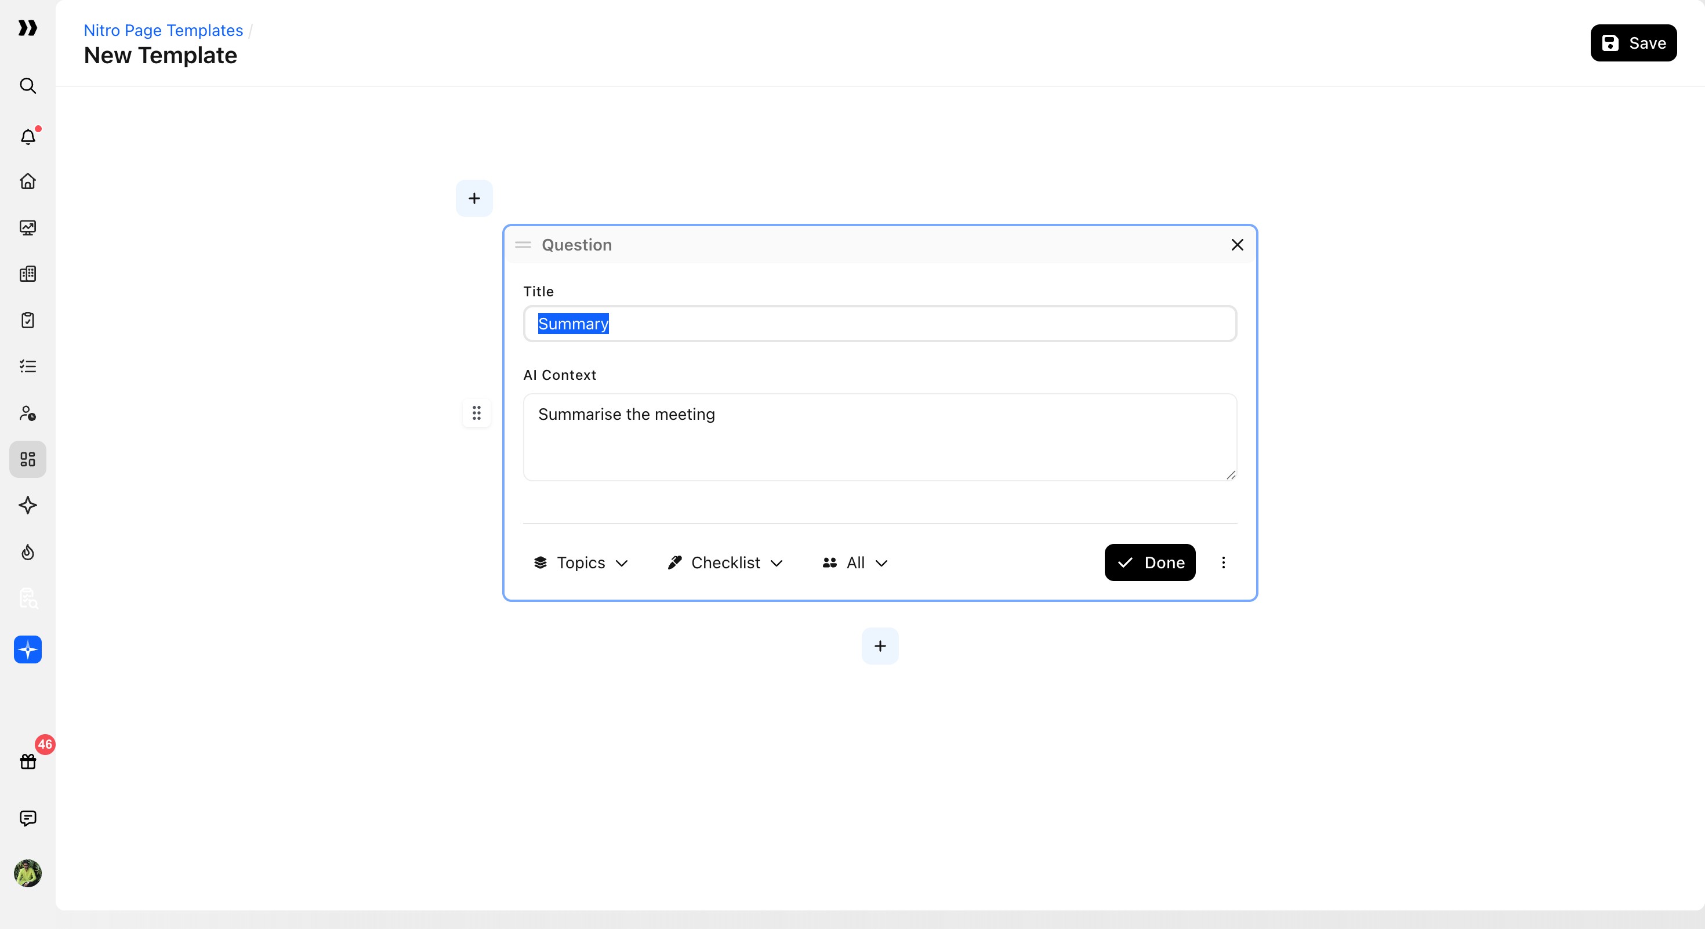Open the search icon in sidebar
Screen dimensions: 1705x929
pyautogui.click(x=27, y=85)
